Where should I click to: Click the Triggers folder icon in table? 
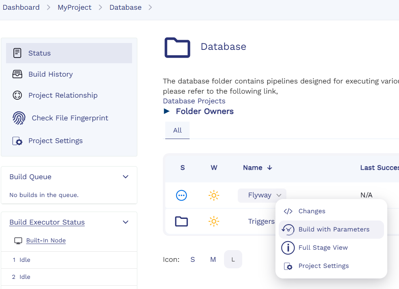click(181, 221)
